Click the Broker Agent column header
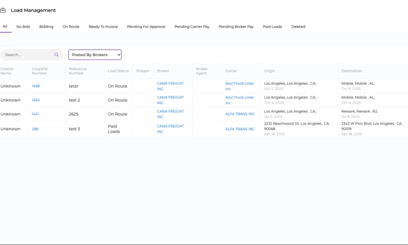Image resolution: width=408 pixels, height=245 pixels. (x=202, y=71)
